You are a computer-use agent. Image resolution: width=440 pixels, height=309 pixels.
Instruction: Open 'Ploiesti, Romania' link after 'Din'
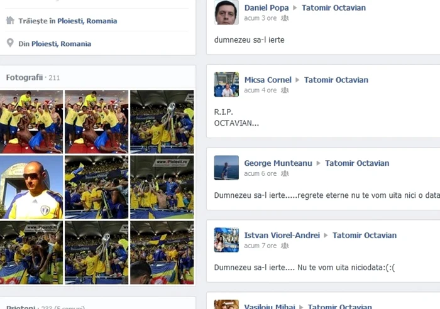coord(61,44)
